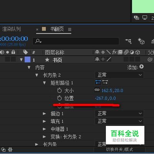The image size is (154, 154).
Task: Click the label tag column header icon
Action: 25,52
